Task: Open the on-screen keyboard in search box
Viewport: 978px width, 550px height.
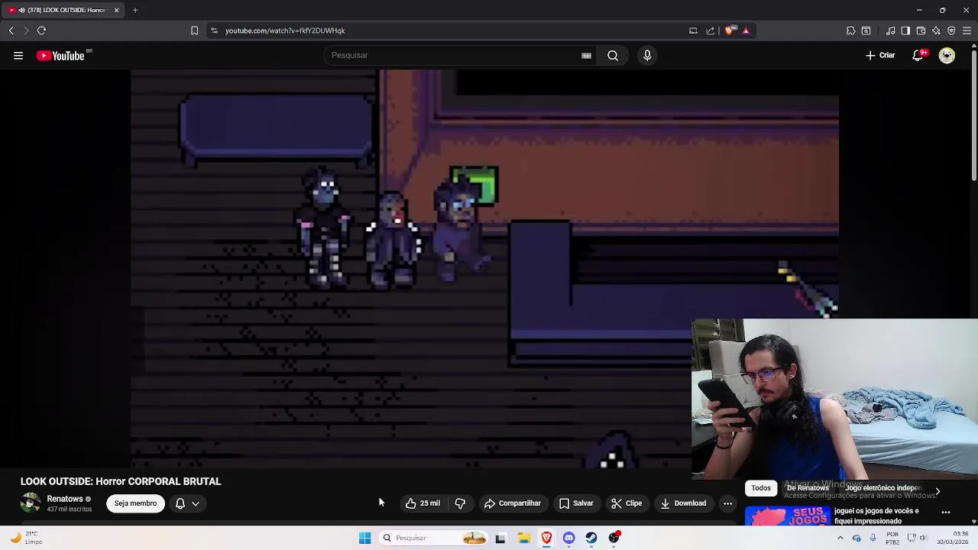Action: pos(586,55)
